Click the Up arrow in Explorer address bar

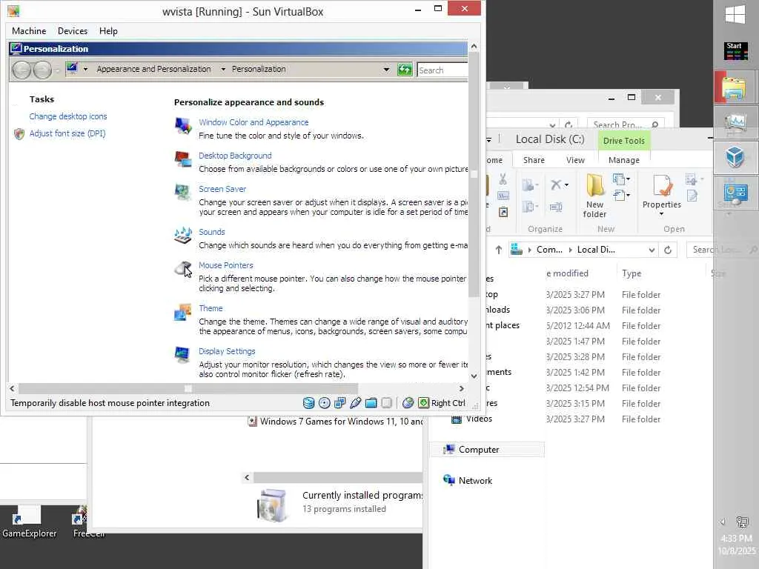click(499, 250)
